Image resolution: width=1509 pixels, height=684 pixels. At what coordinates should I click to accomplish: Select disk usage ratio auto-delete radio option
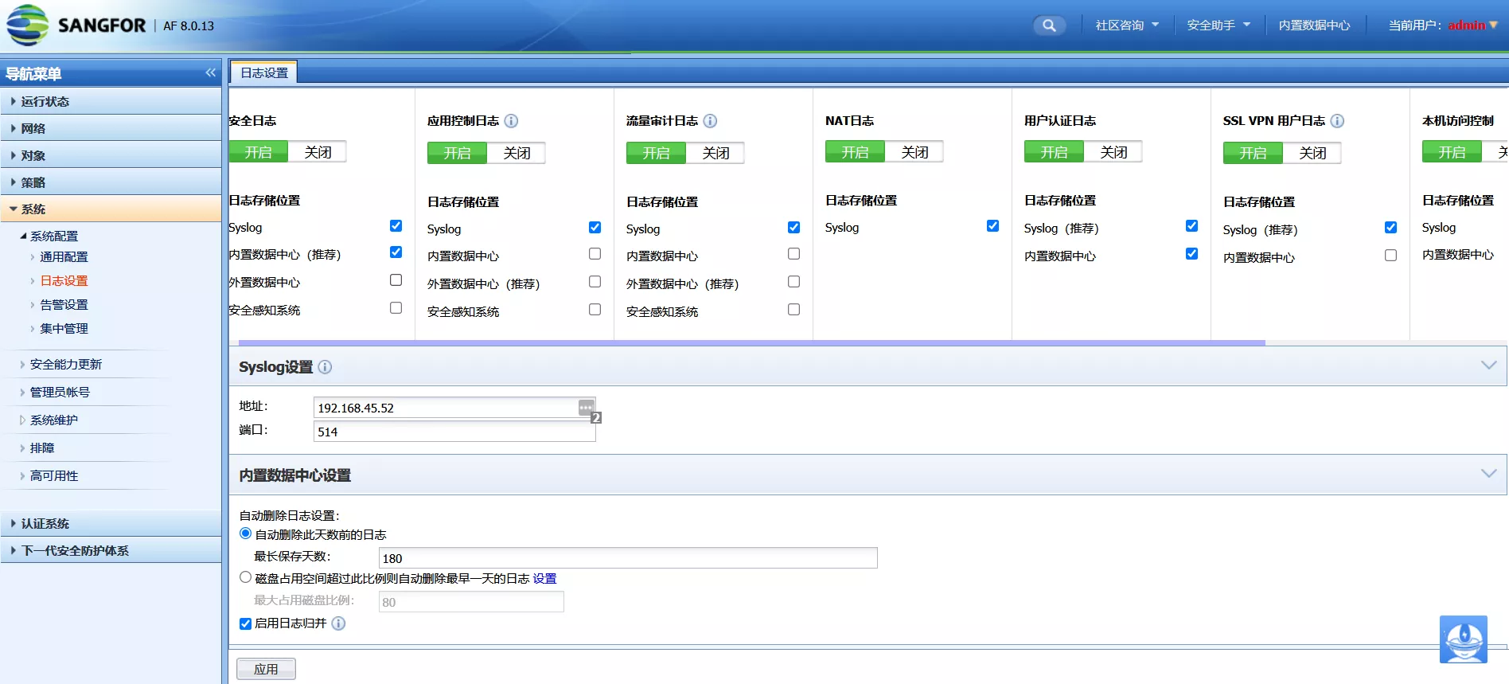click(246, 577)
